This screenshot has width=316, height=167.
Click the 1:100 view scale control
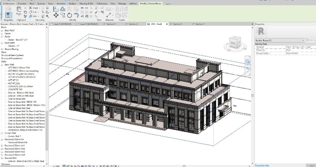coord(56,166)
